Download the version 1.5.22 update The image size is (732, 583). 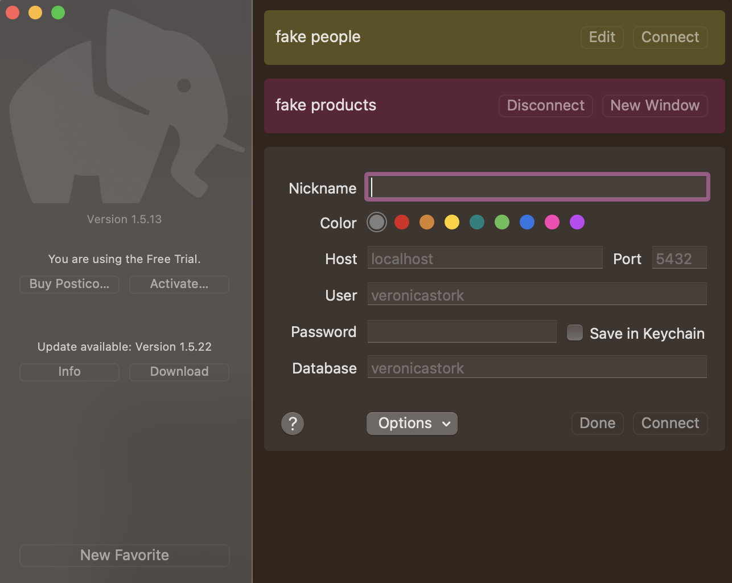coord(179,372)
